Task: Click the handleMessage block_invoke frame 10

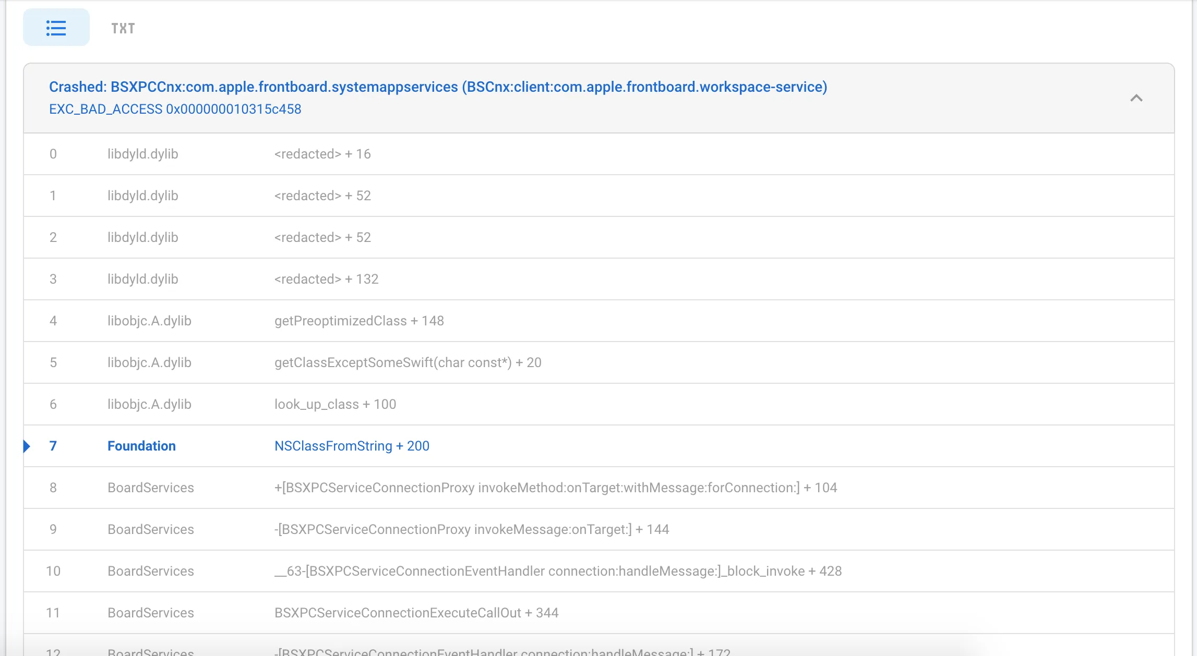Action: pos(558,571)
